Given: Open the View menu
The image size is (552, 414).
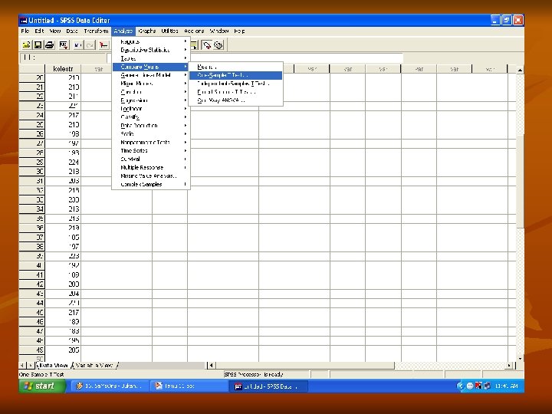Looking at the screenshot, I should (55, 31).
